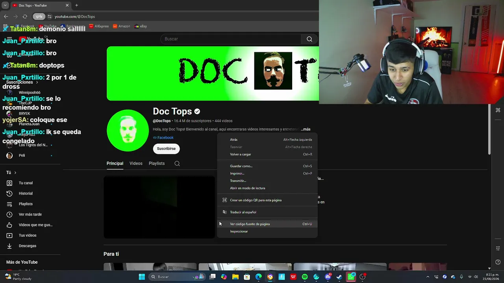Image resolution: width=504 pixels, height=283 pixels.
Task: Select Atrás in the context menu
Action: 267,140
